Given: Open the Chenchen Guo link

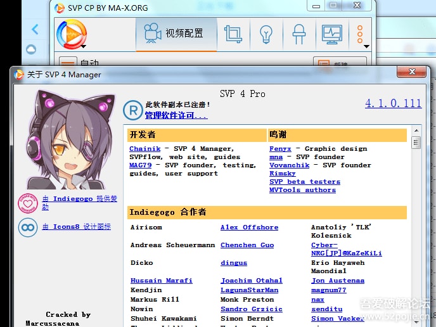Looking at the screenshot, I should click(247, 245).
